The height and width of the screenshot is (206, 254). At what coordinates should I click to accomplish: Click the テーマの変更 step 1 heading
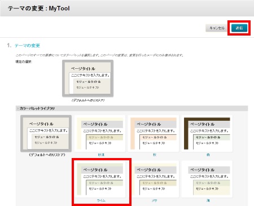28,46
